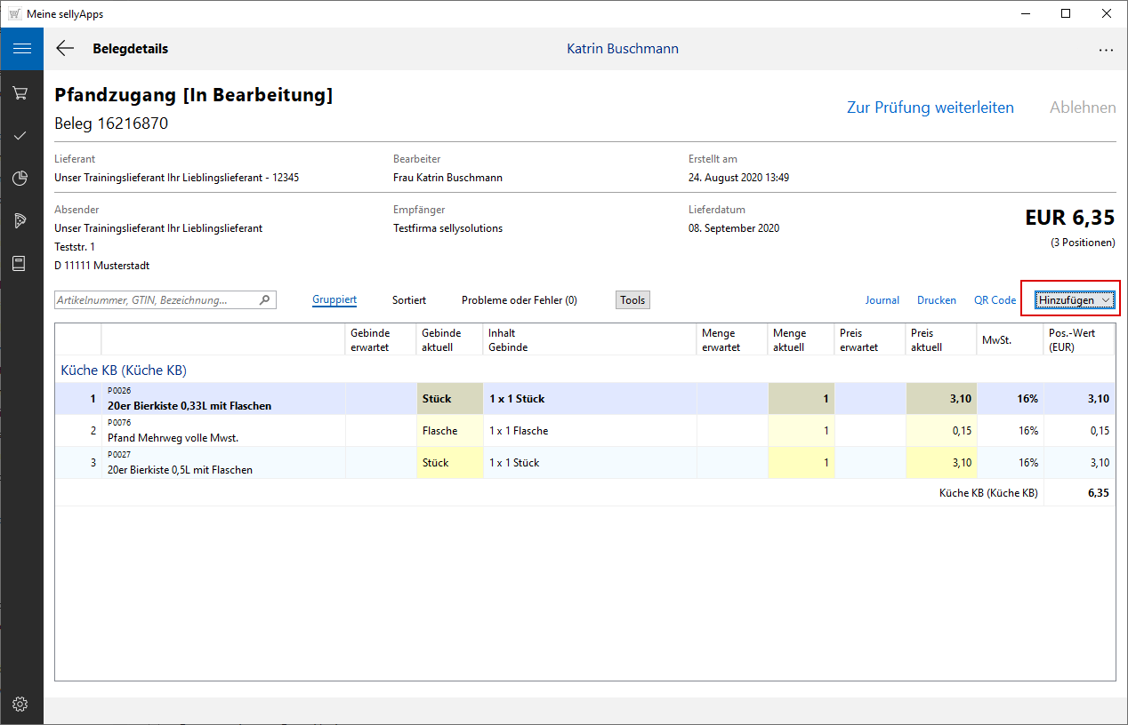
Task: Click the article search input field
Action: coord(156,300)
